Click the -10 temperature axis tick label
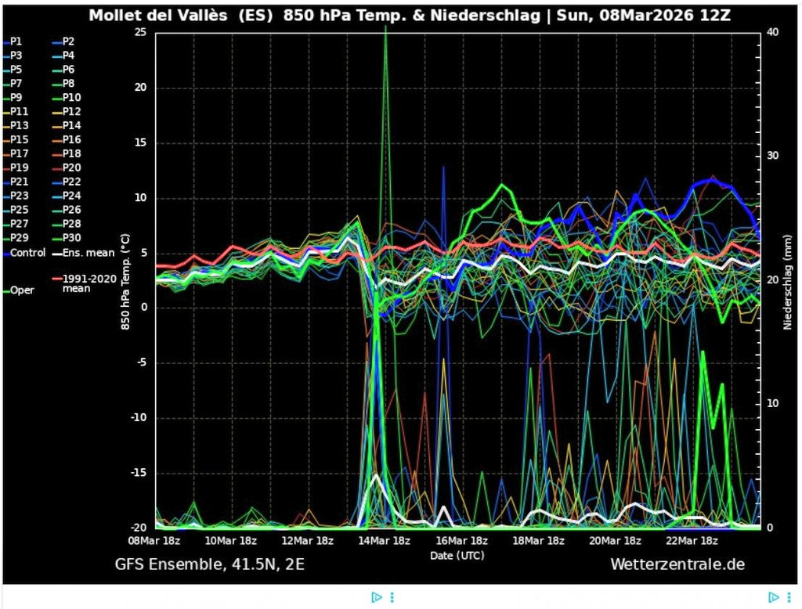The width and height of the screenshot is (802, 609). pos(139,418)
